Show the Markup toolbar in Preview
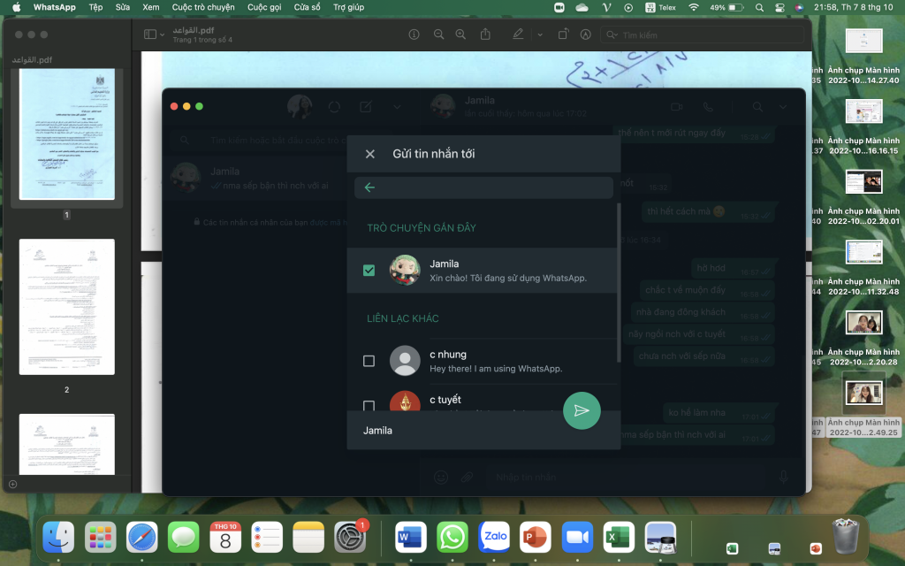This screenshot has height=566, width=905. click(585, 34)
